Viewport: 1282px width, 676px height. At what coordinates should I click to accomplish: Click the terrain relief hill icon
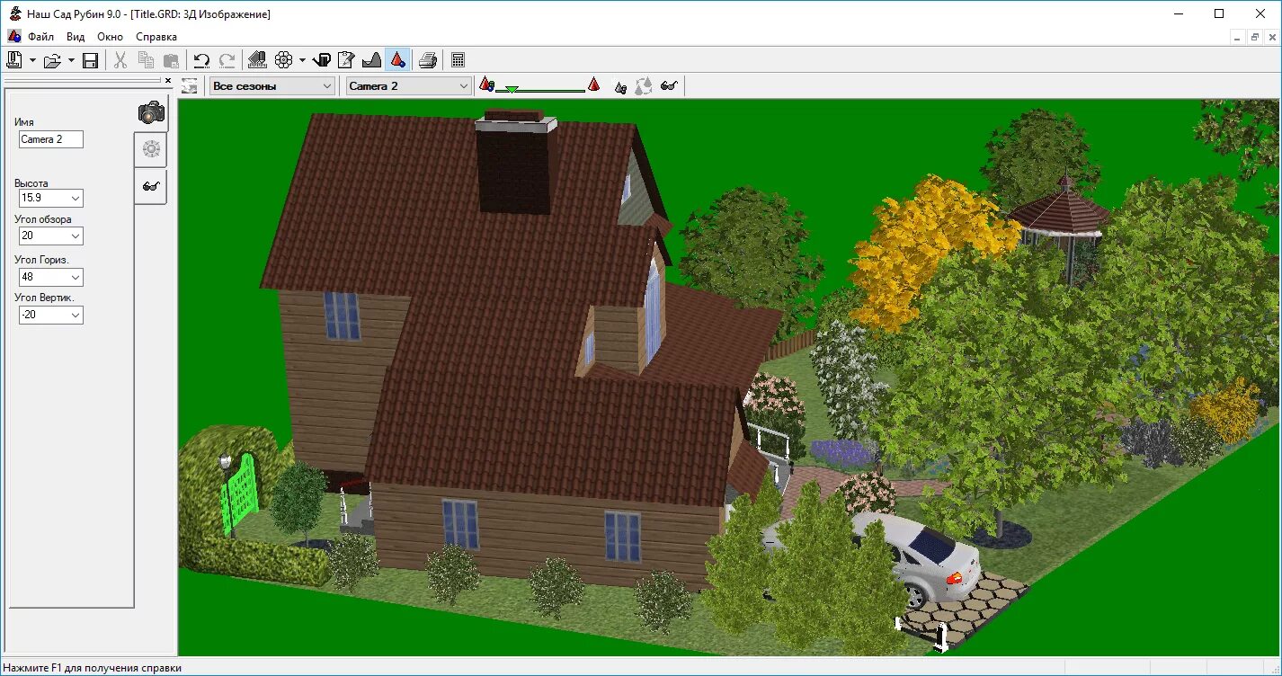tap(371, 60)
